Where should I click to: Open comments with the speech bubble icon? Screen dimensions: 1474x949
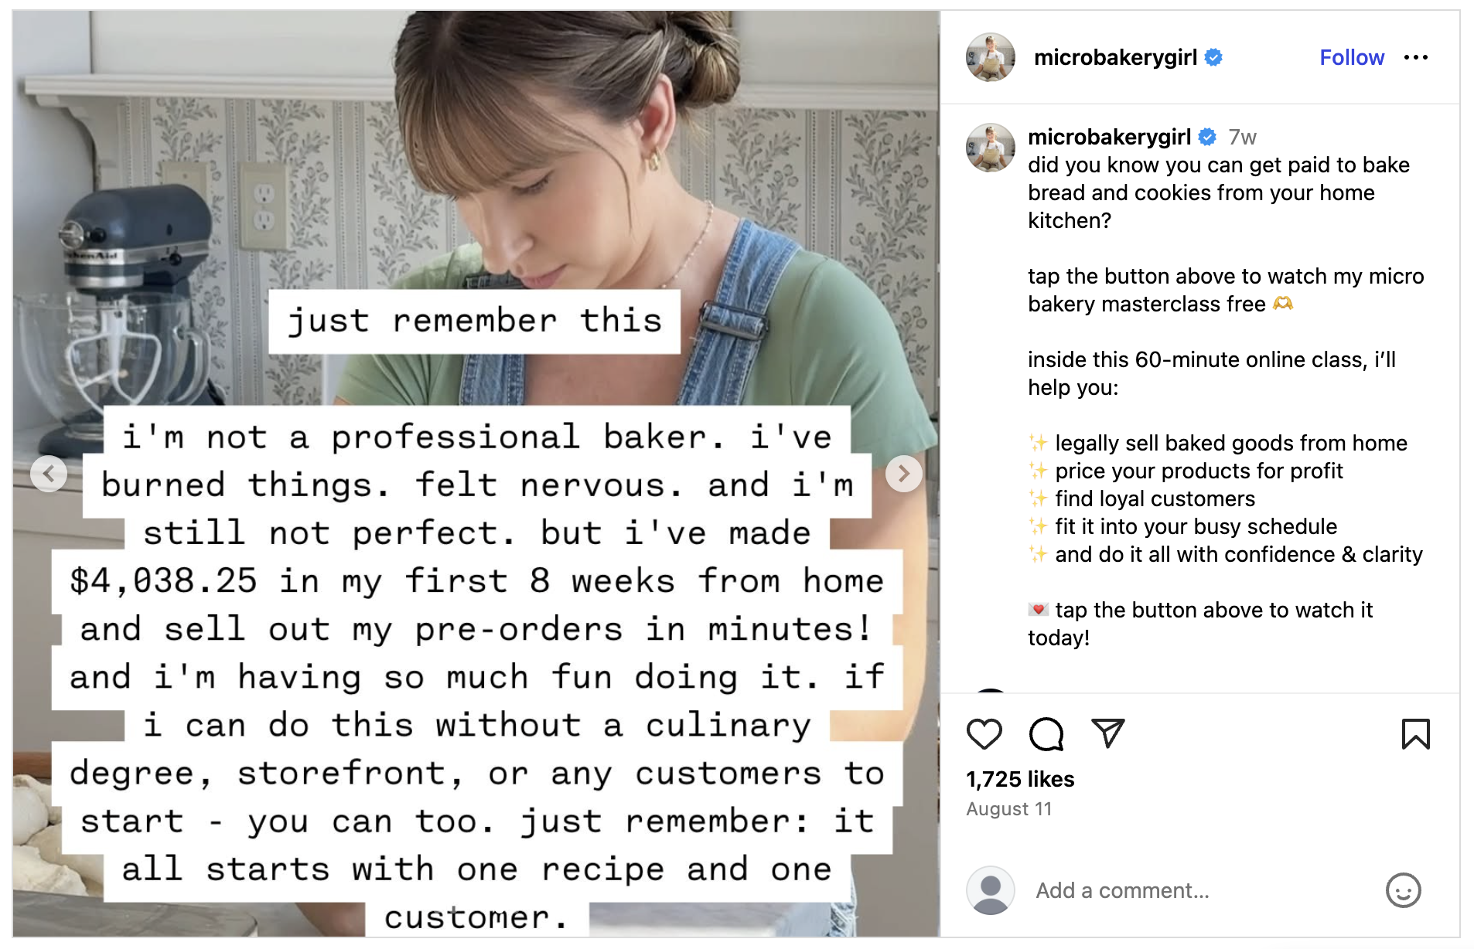(1046, 734)
